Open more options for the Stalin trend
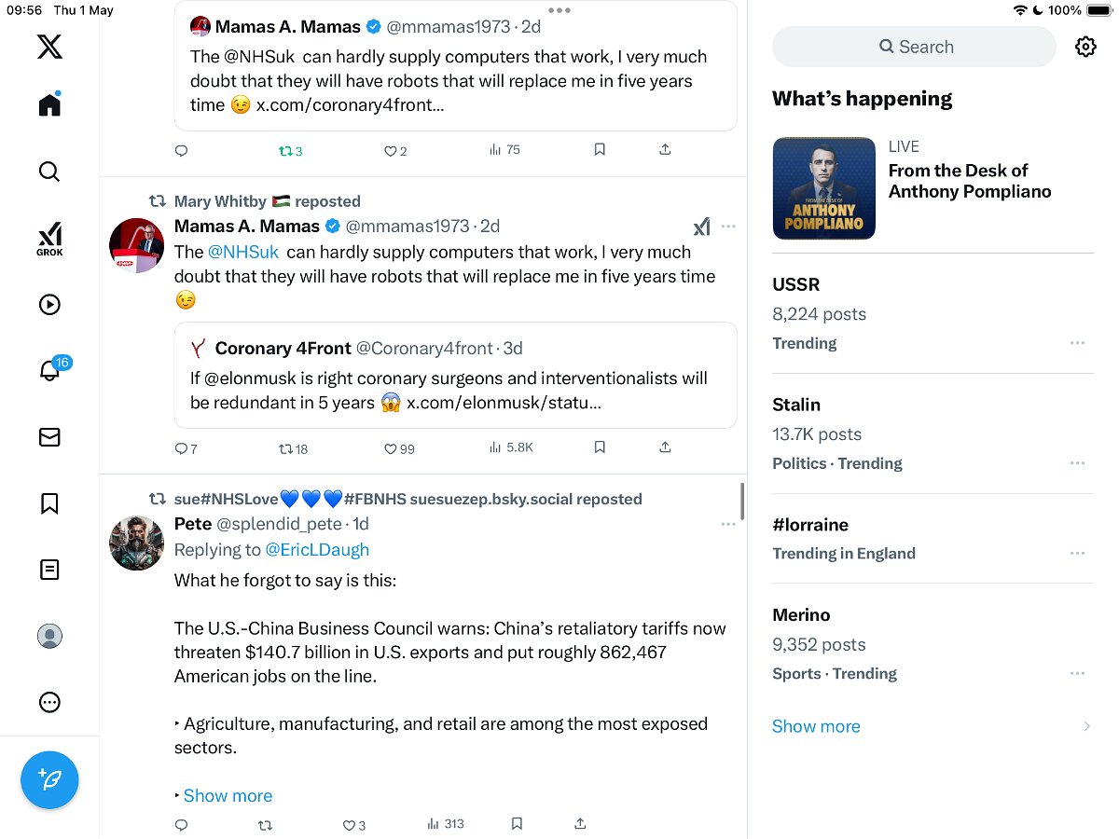This screenshot has width=1119, height=839. click(1077, 463)
